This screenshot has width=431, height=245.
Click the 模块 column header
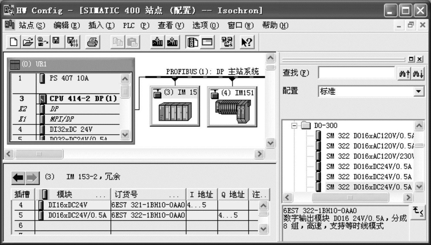pyautogui.click(x=73, y=195)
